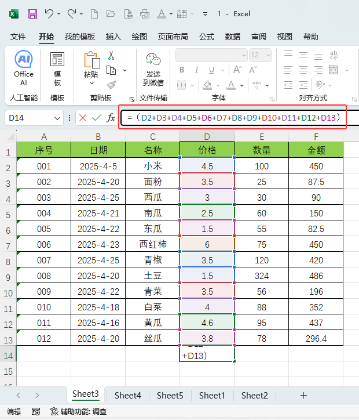
Task: Open the 文件 (File) tab
Action: pyautogui.click(x=18, y=37)
